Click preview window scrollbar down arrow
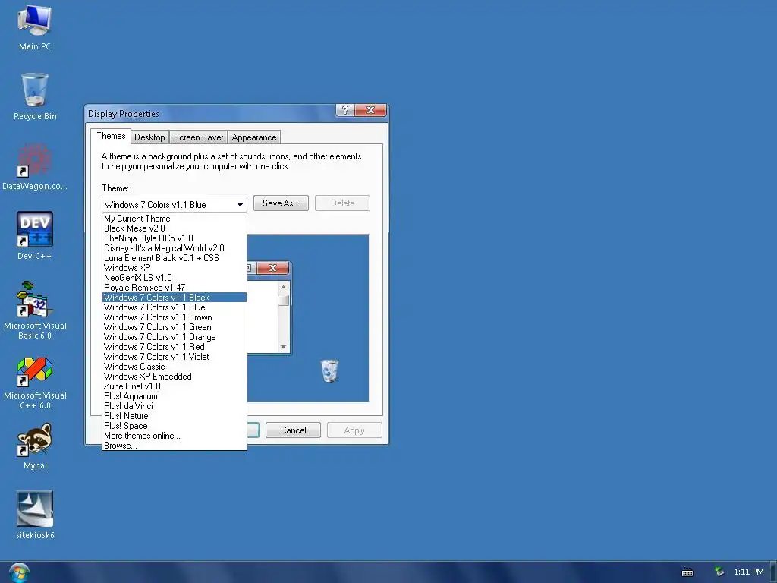This screenshot has width=777, height=583. [x=284, y=347]
